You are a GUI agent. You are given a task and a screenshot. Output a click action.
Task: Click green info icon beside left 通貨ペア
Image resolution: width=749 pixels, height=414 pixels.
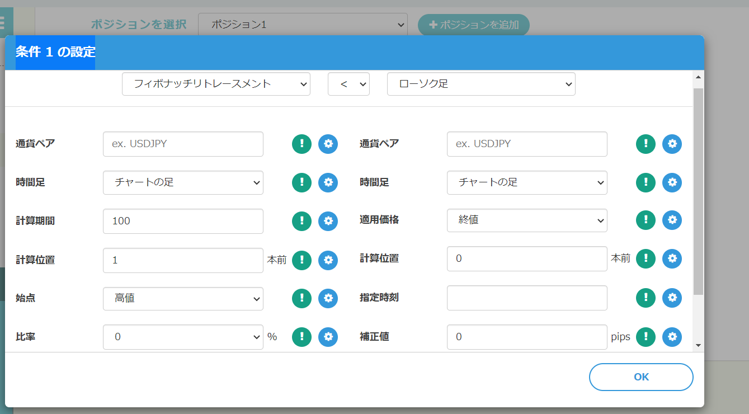[x=302, y=144]
